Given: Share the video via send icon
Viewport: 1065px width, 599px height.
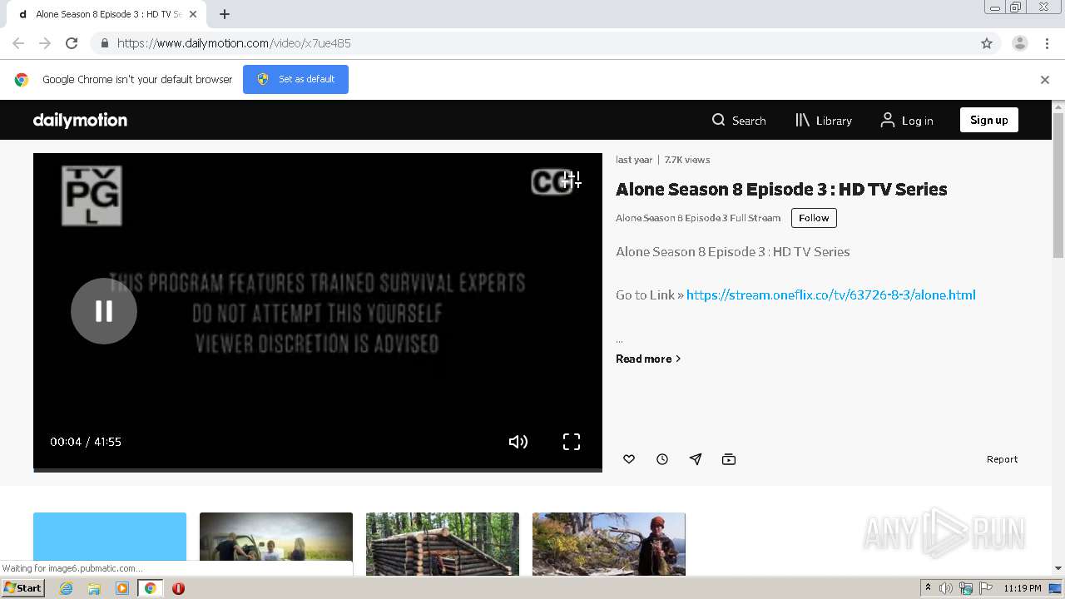Looking at the screenshot, I should point(696,459).
